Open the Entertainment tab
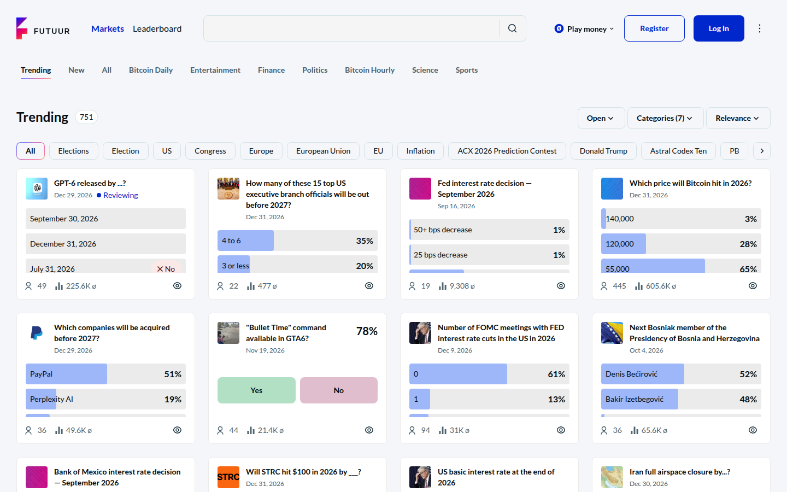Screen dimensions: 787x492 point(215,70)
